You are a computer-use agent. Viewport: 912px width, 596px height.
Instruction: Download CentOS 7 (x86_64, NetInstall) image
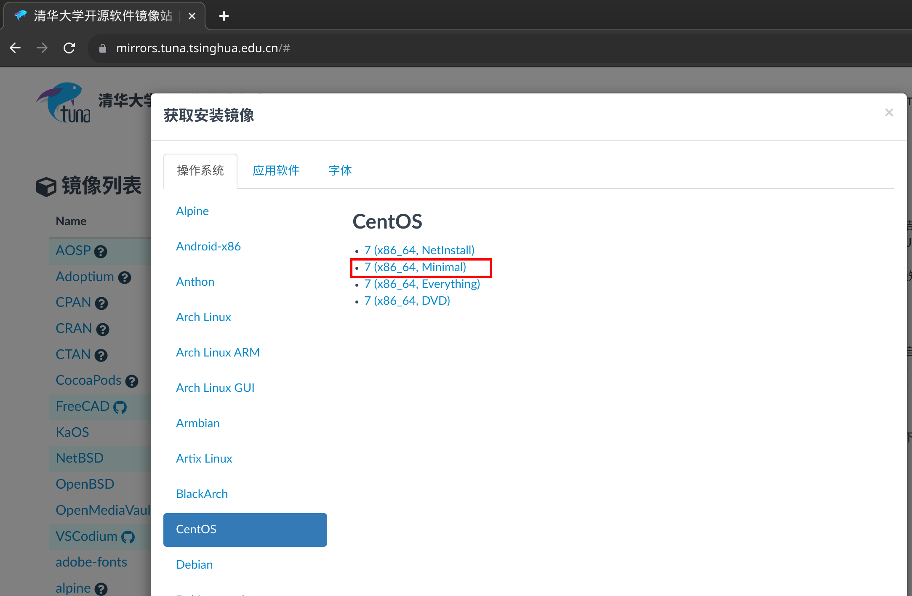[419, 250]
